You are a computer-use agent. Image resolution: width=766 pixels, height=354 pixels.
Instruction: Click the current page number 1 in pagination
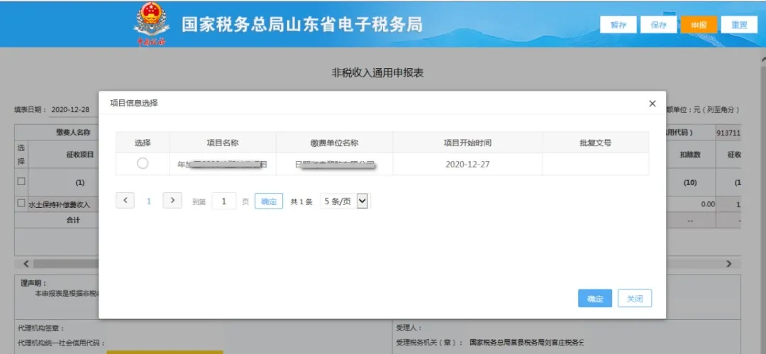[x=149, y=201]
